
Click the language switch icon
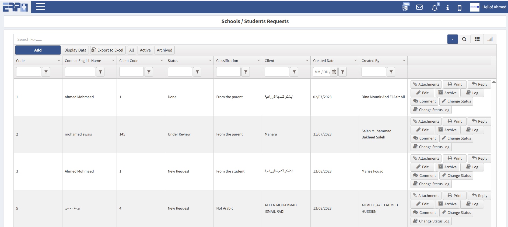pyautogui.click(x=405, y=7)
